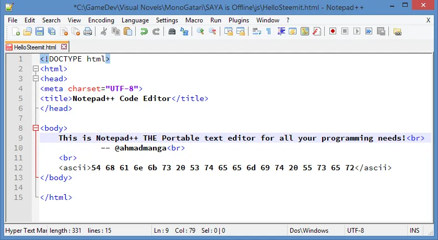The image size is (438, 240).
Task: Open the Settings menu
Action: [167, 20]
